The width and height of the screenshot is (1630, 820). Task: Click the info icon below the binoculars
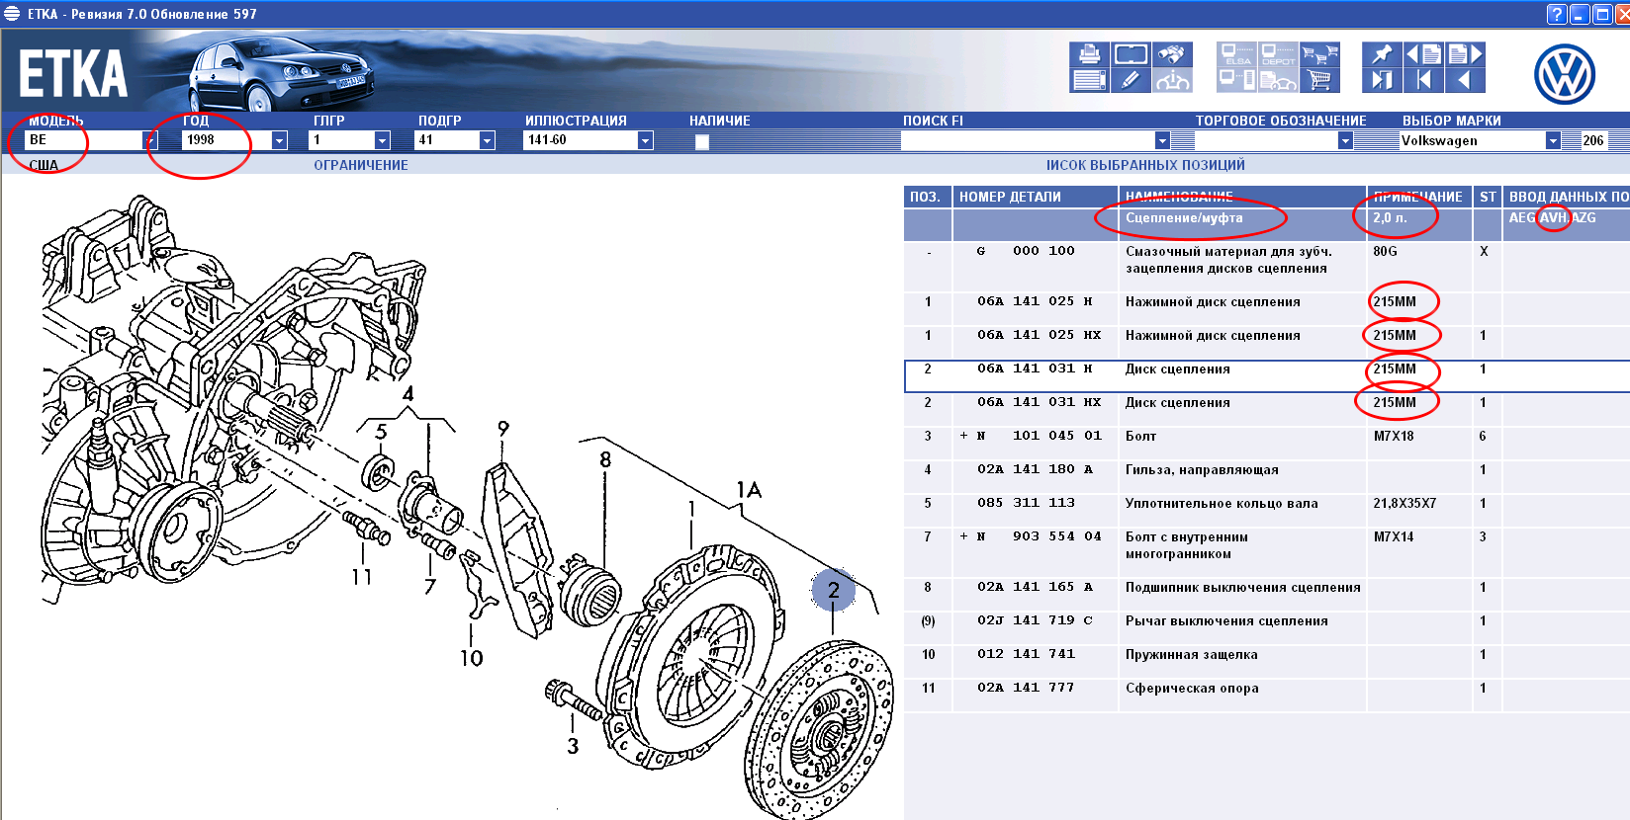pyautogui.click(x=1172, y=80)
